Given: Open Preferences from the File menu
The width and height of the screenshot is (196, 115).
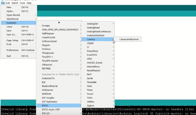Looking at the screenshot, I should pos(19,50).
